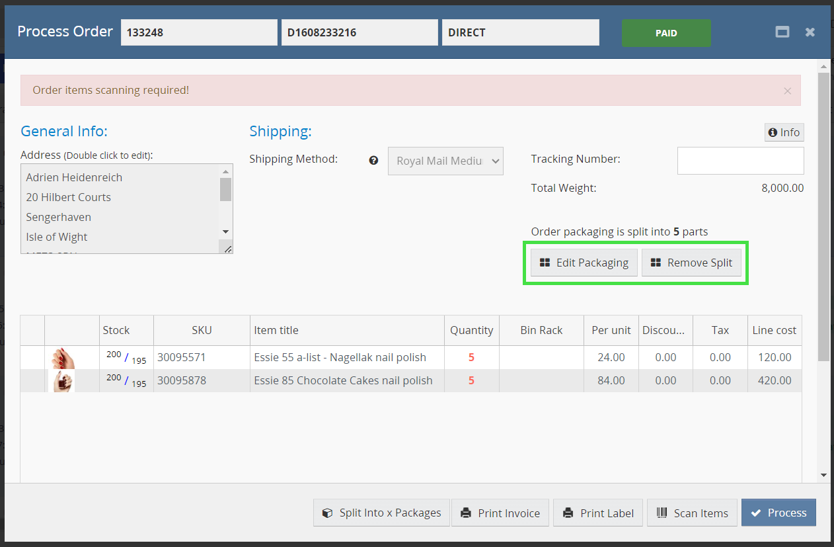Click the shipping method help question icon
The height and width of the screenshot is (547, 834).
click(374, 160)
